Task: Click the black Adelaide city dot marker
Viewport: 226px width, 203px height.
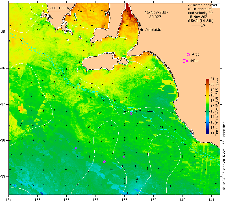Action: 142,30
